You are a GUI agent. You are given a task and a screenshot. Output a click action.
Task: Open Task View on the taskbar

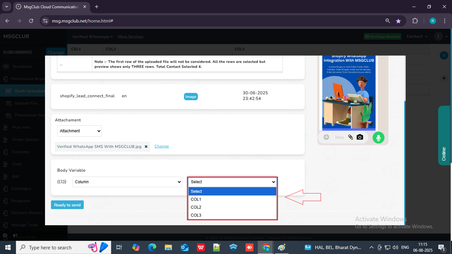click(119, 247)
